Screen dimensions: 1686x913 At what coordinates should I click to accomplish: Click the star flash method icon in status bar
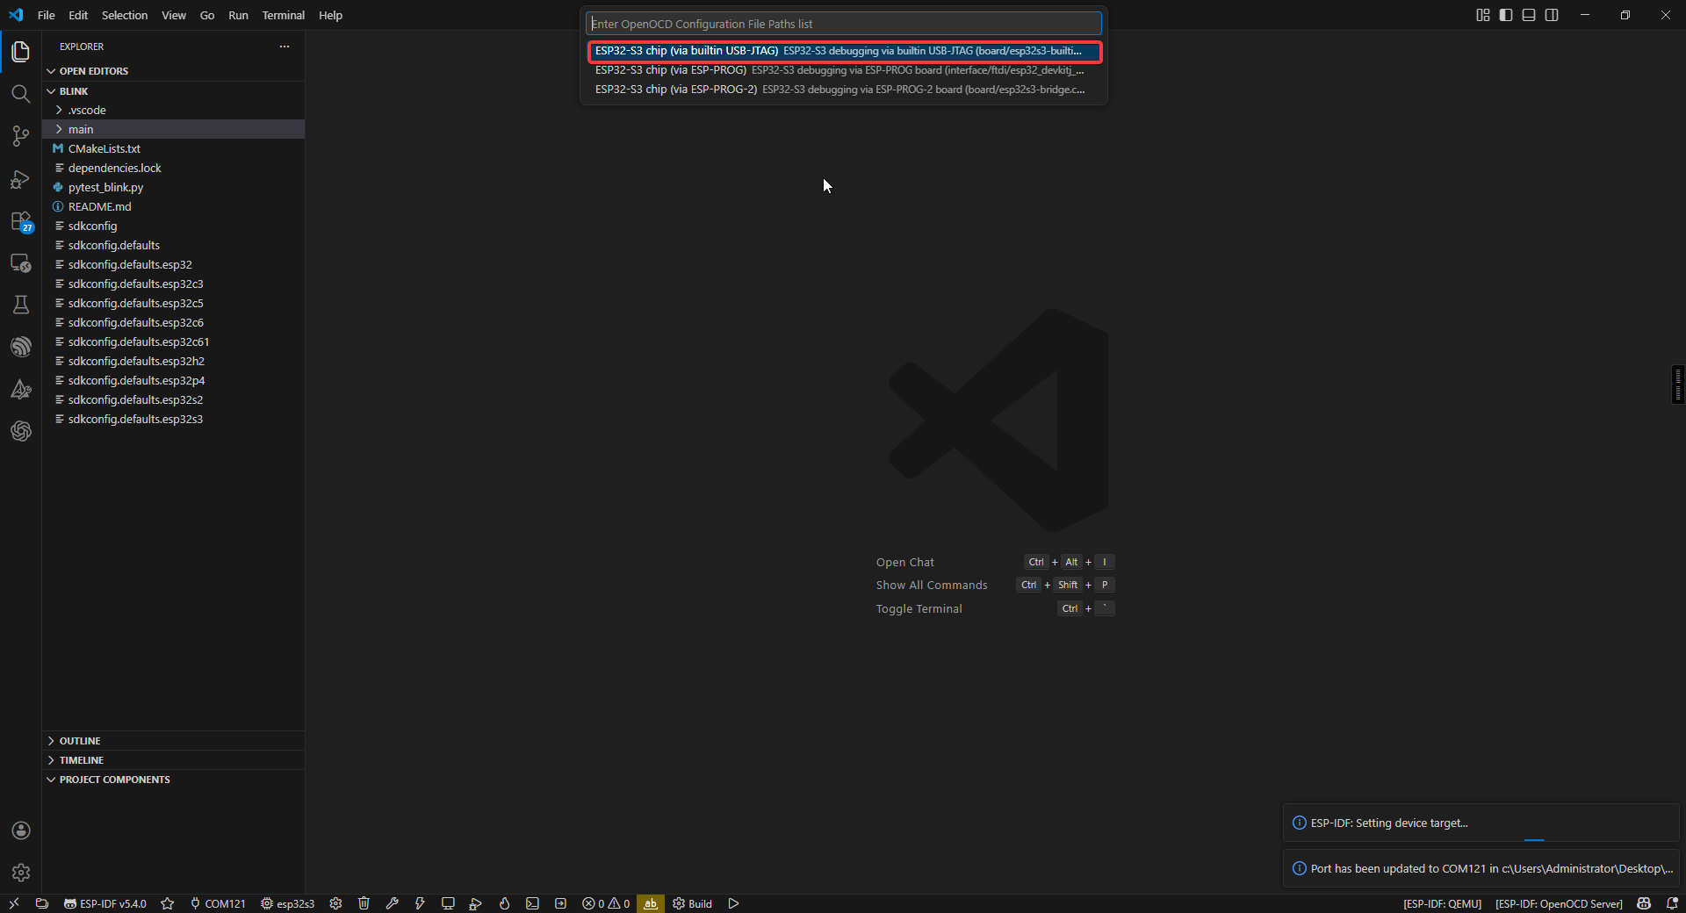click(168, 903)
